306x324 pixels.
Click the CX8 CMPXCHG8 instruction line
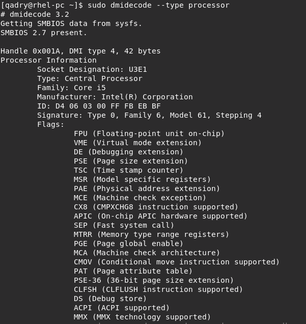click(x=156, y=207)
